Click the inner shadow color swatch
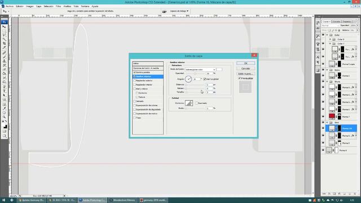The image size is (361, 203). [x=219, y=69]
